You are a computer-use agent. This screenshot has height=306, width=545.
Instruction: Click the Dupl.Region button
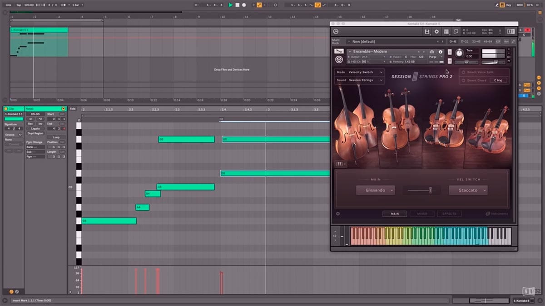coord(35,134)
